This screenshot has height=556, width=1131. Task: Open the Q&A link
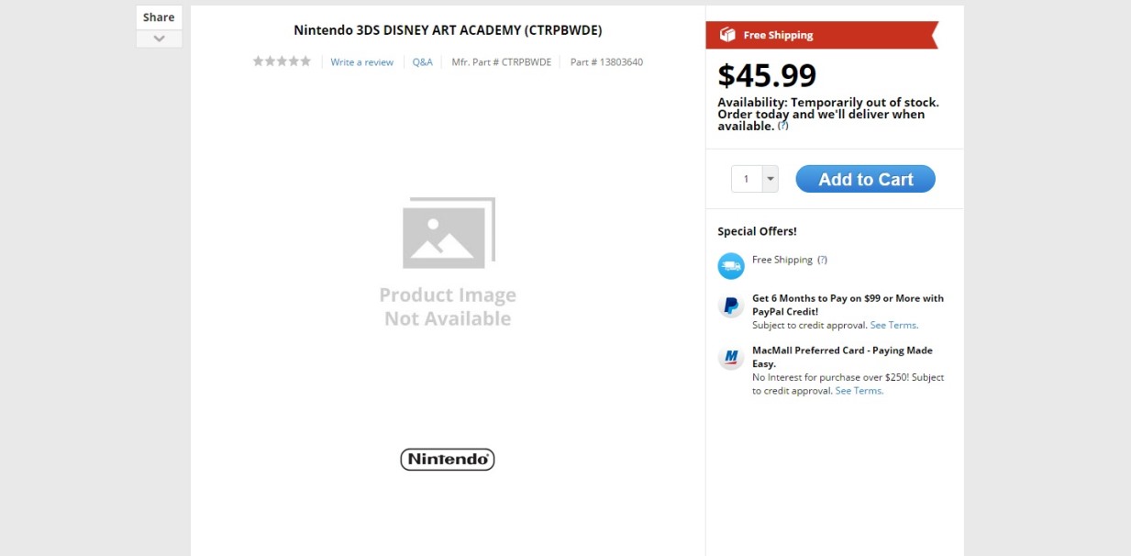point(422,62)
